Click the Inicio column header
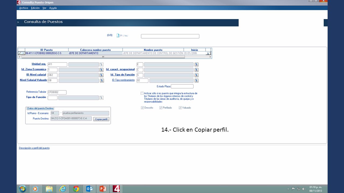Viewport: 344px width, 193px height. [195, 50]
